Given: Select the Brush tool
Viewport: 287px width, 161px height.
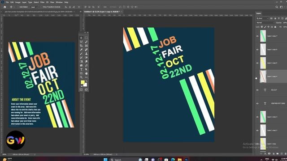Looking at the screenshot, I should [81, 54].
